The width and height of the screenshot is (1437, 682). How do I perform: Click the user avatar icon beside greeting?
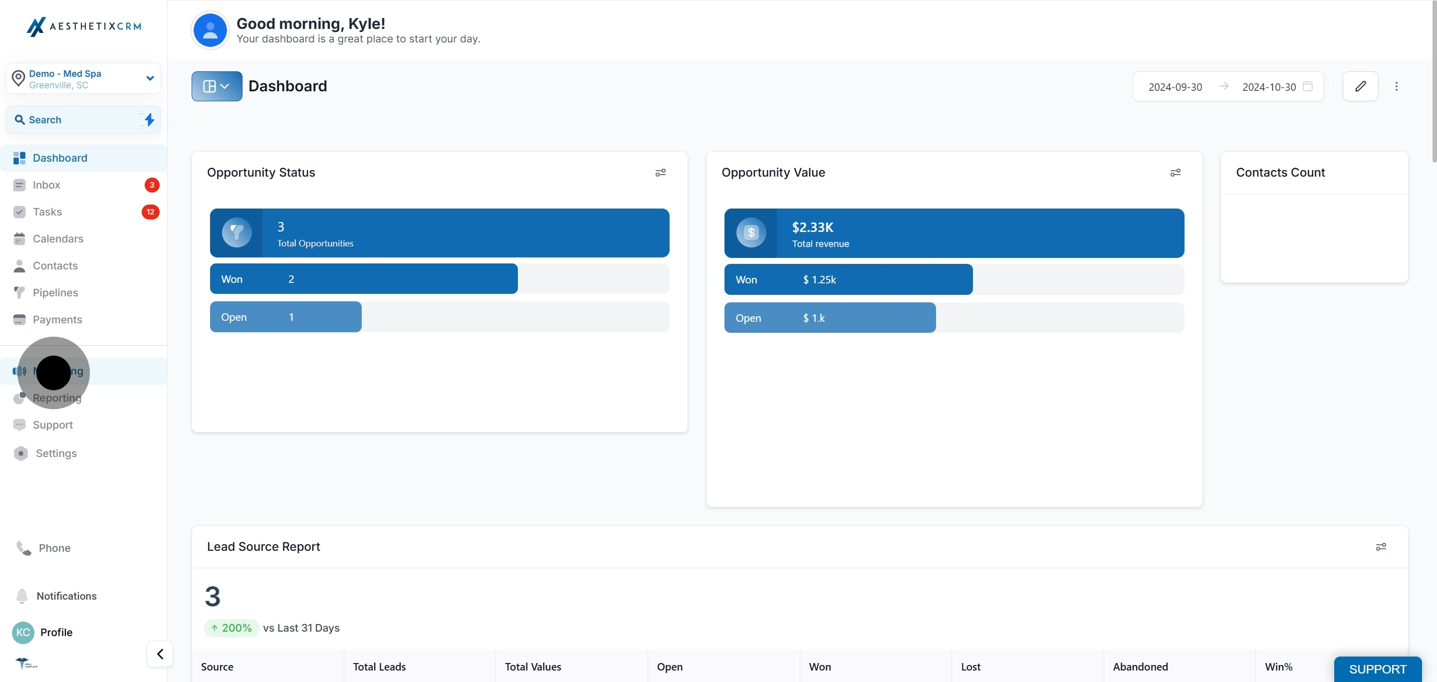coord(210,30)
